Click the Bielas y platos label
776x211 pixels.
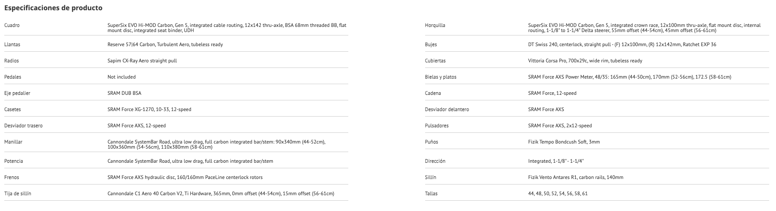441,77
